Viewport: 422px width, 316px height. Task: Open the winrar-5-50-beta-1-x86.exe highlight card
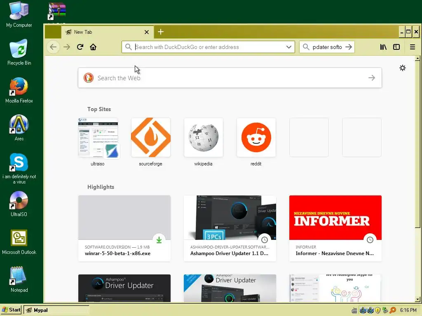click(124, 228)
